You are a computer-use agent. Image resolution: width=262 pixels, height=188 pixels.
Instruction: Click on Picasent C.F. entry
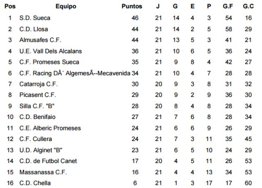tap(38, 95)
